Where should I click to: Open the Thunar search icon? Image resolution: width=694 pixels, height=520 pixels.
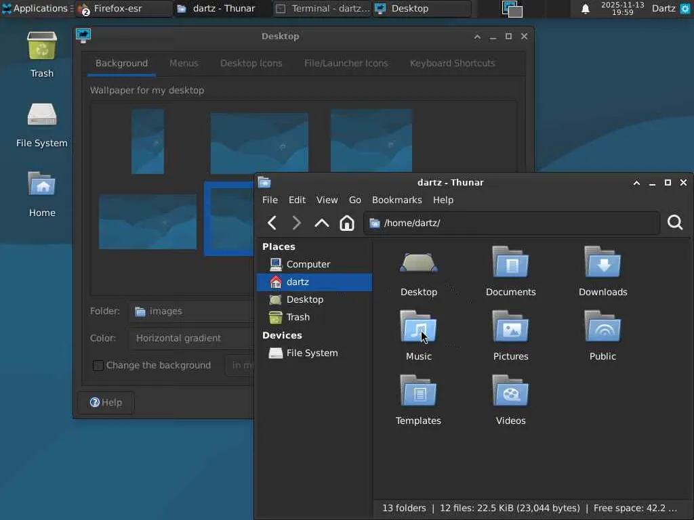point(674,223)
